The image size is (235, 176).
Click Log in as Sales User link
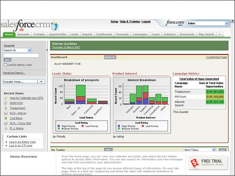pos(22,142)
